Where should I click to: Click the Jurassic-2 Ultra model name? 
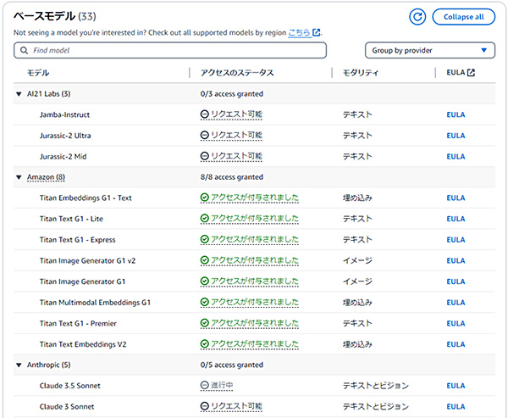[x=65, y=136]
